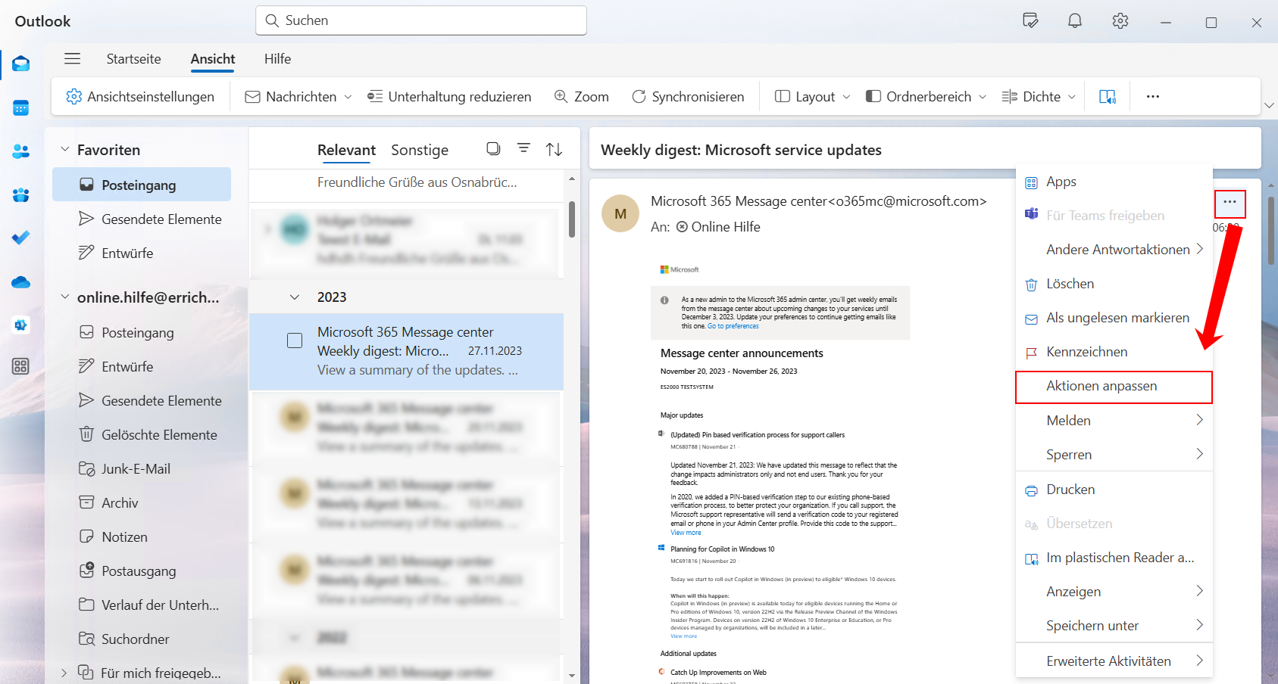Switch to the Hilfe tab

click(x=277, y=59)
